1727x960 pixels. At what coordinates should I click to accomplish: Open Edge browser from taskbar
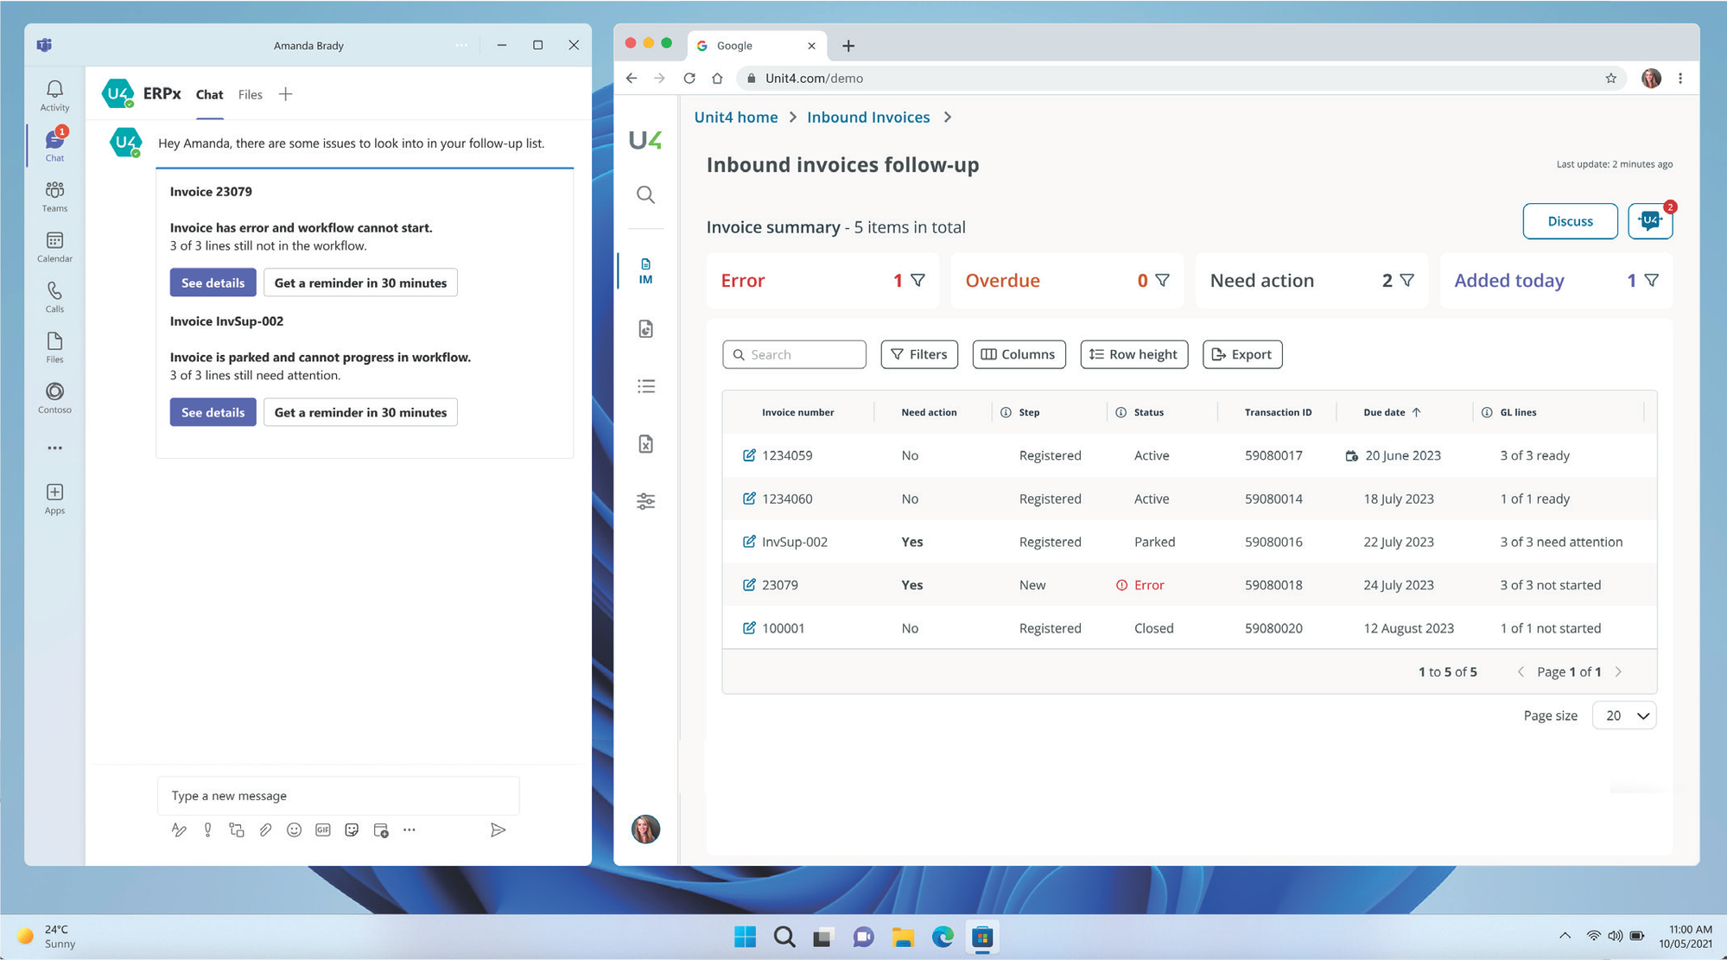(943, 937)
